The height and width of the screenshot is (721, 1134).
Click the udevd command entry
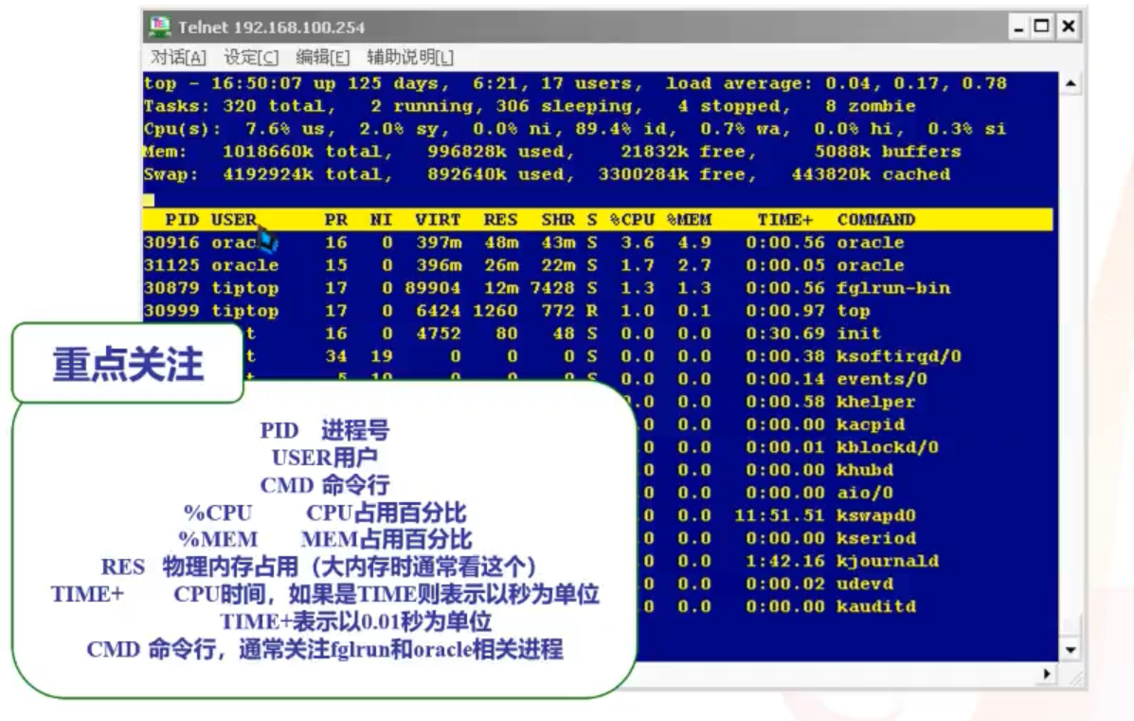865,585
